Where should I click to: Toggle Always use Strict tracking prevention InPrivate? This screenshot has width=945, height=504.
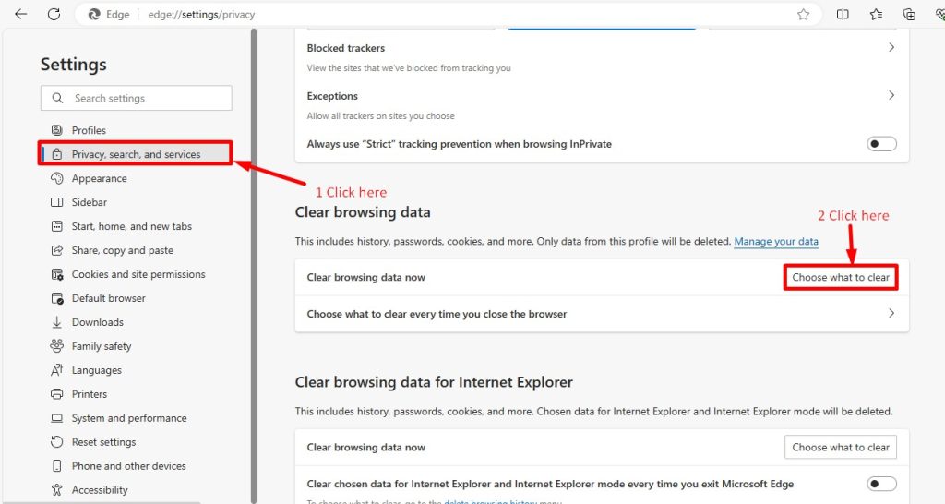881,143
